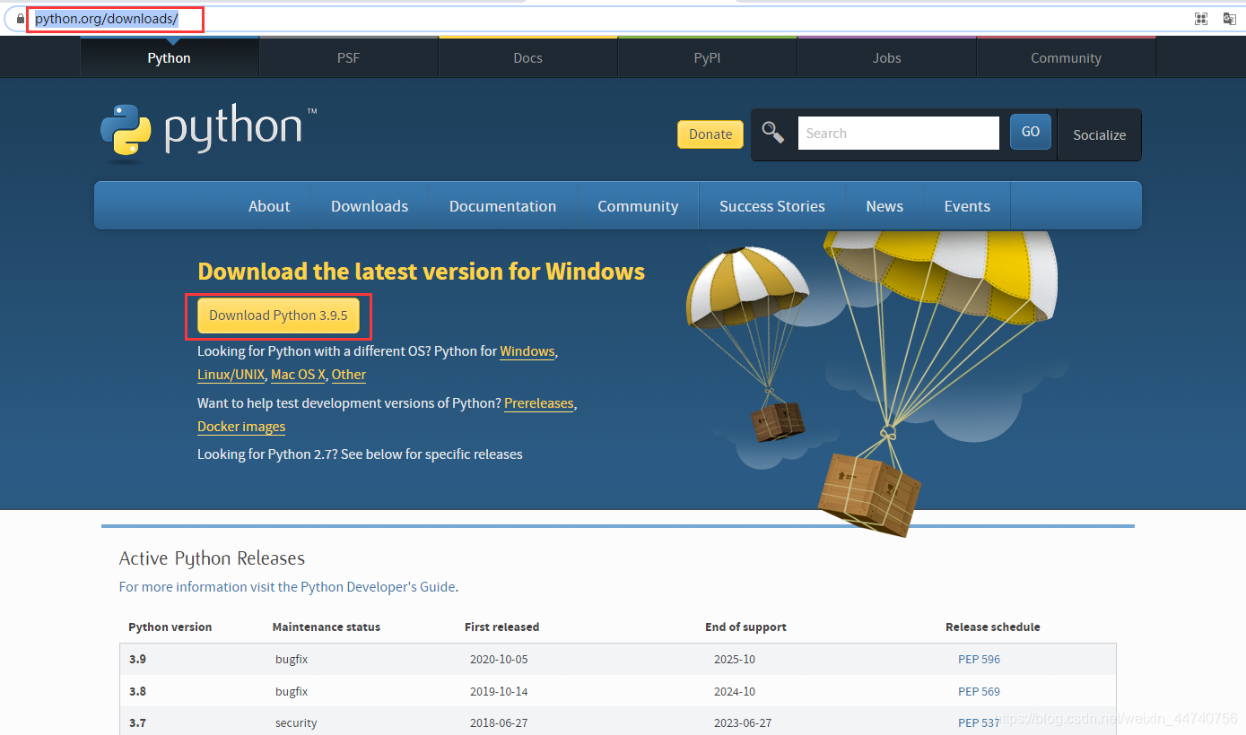Open Community in main navigation bar
1246x735 pixels.
point(638,206)
